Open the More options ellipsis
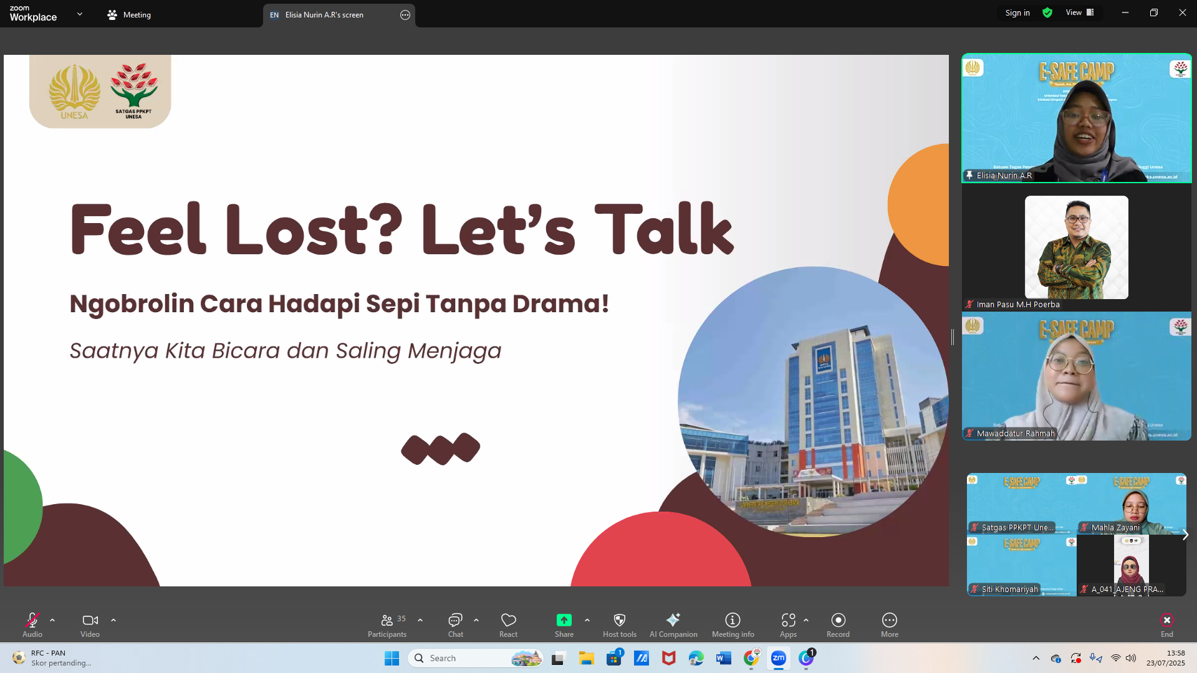1197x673 pixels. (889, 621)
